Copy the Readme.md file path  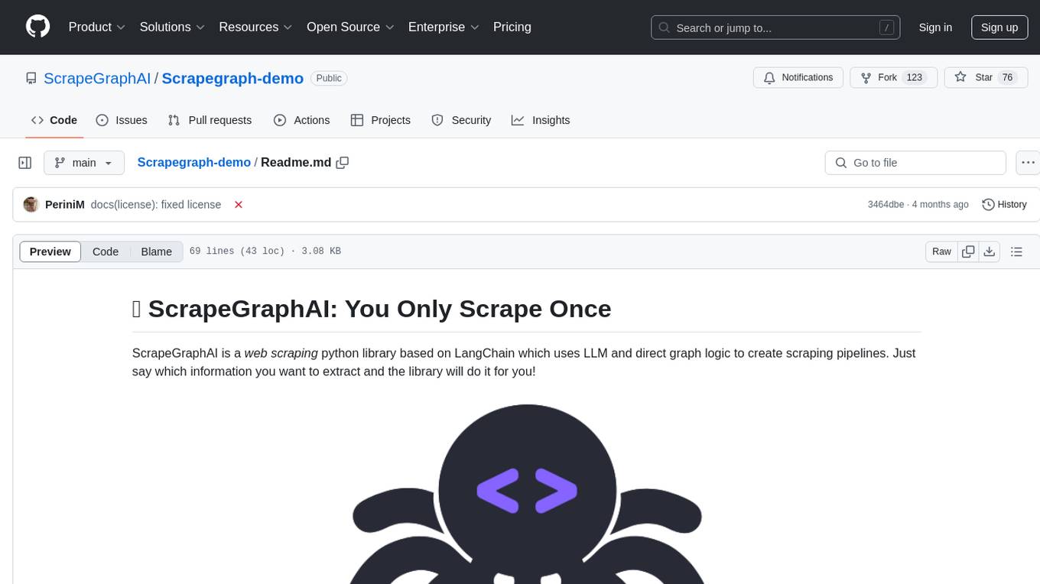point(343,162)
